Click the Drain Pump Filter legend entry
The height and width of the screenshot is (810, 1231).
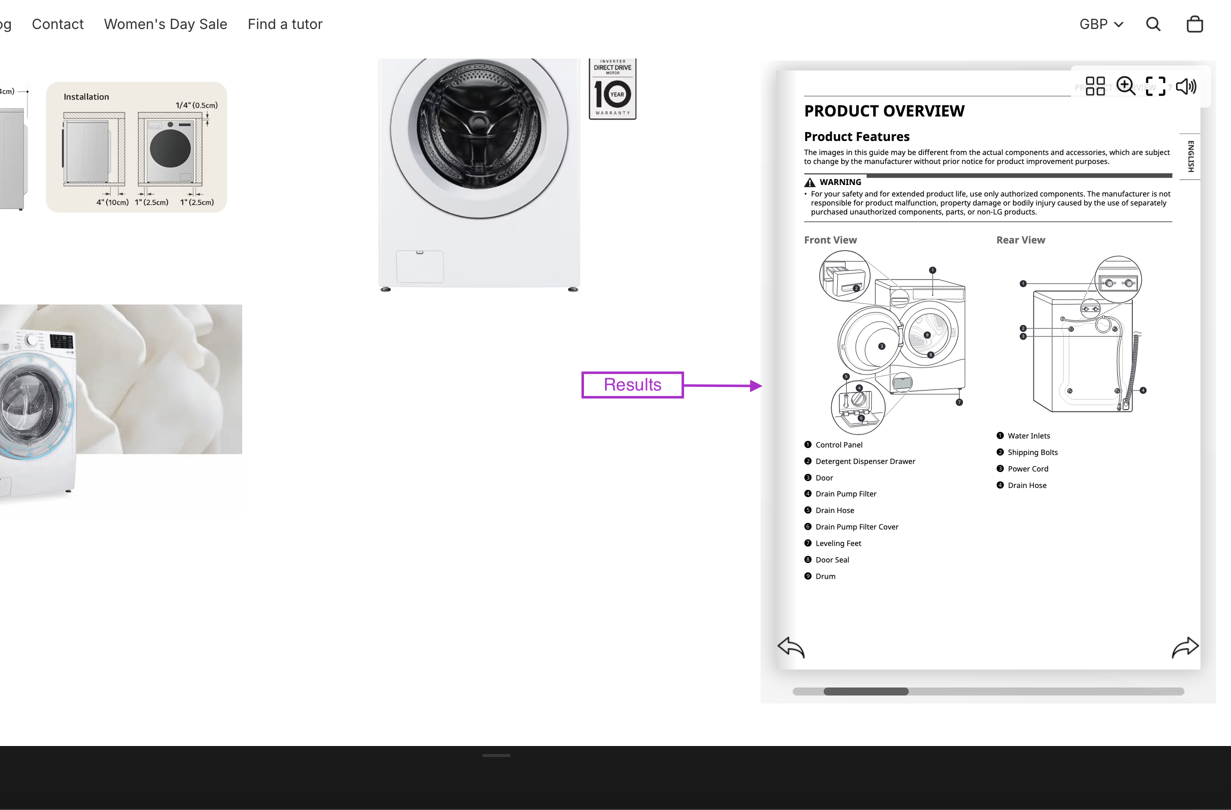click(x=841, y=493)
